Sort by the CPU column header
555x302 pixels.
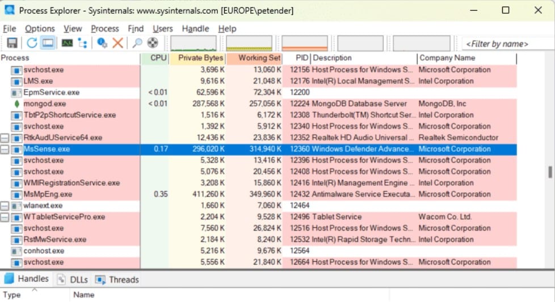coord(155,58)
